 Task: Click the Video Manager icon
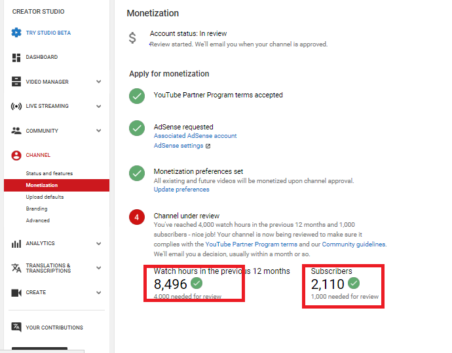coord(16,82)
